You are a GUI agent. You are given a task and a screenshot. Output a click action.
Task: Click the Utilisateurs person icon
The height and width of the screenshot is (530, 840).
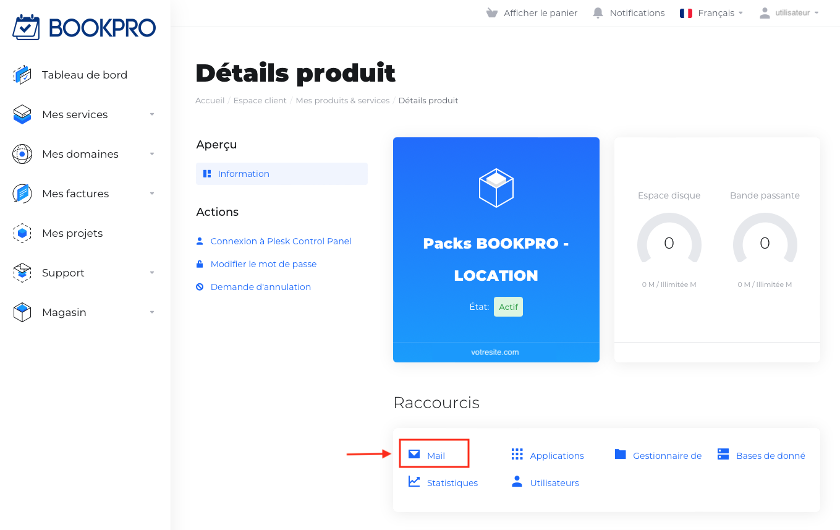pyautogui.click(x=517, y=482)
